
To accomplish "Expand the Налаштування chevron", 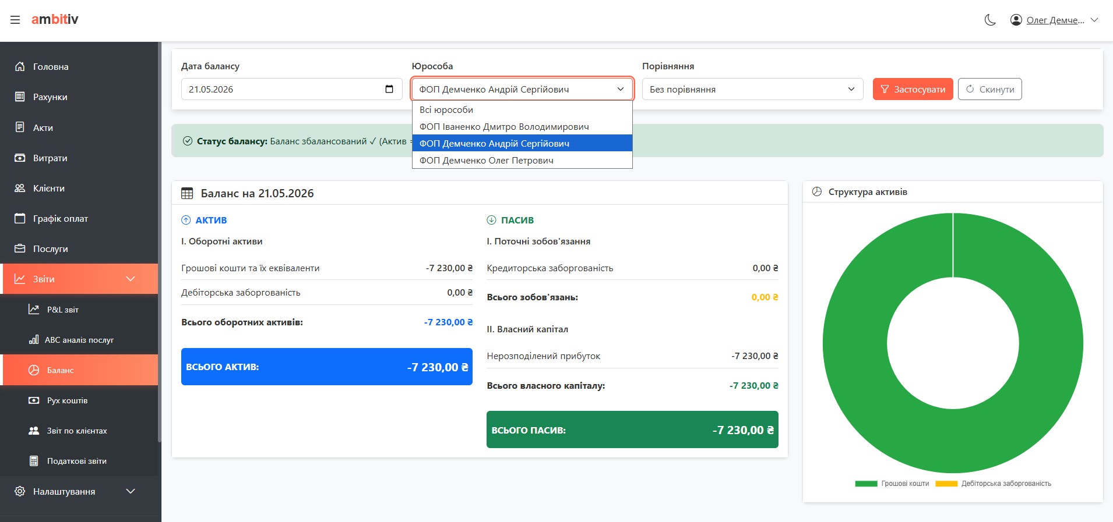I will click(131, 491).
